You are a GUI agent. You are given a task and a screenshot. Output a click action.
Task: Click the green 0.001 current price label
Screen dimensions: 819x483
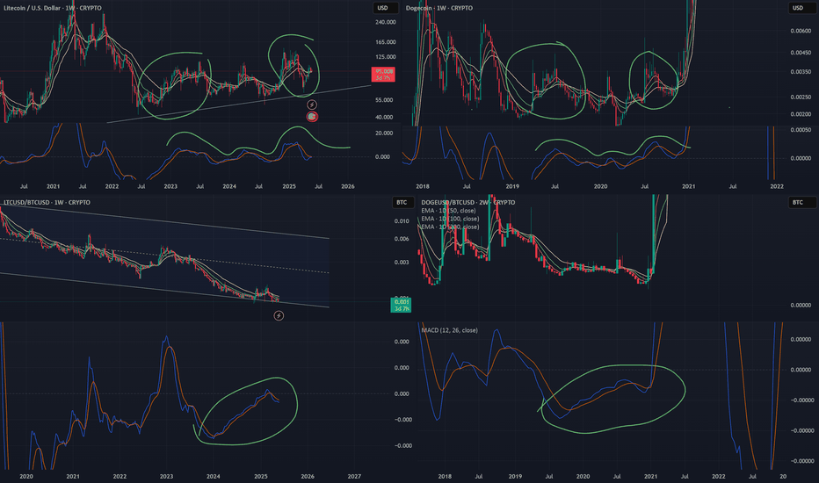point(401,305)
